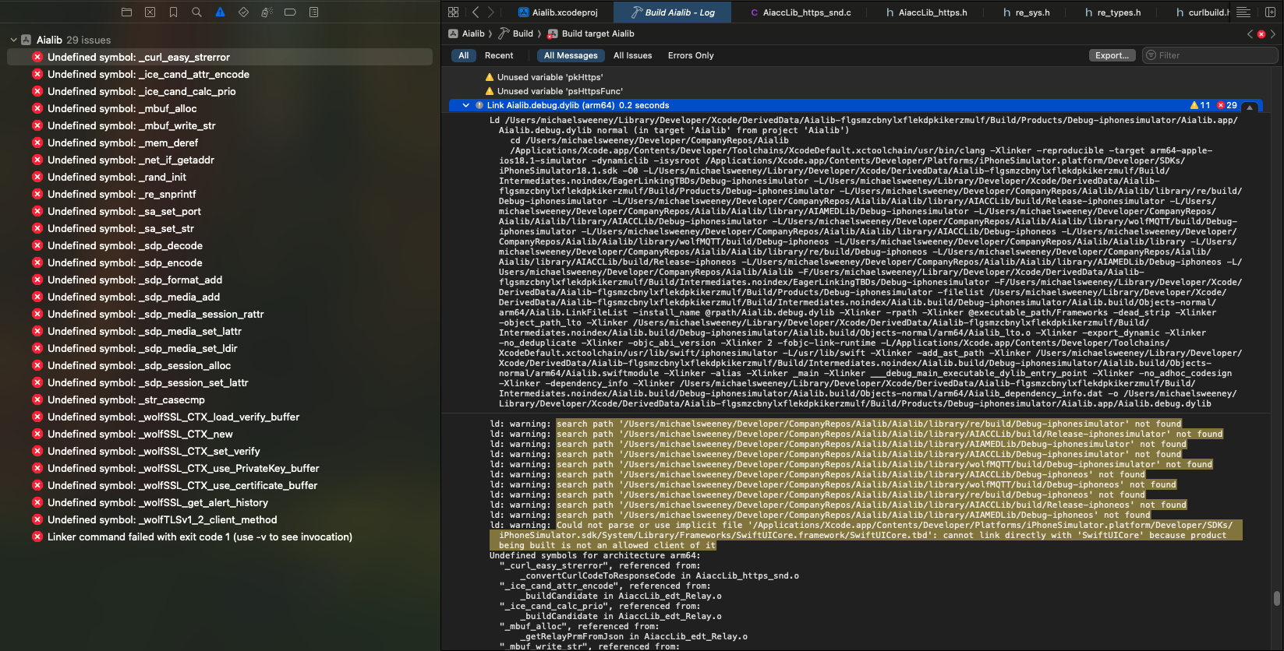The width and height of the screenshot is (1284, 651).
Task: Click the filter icon in log Filter field
Action: point(1151,55)
